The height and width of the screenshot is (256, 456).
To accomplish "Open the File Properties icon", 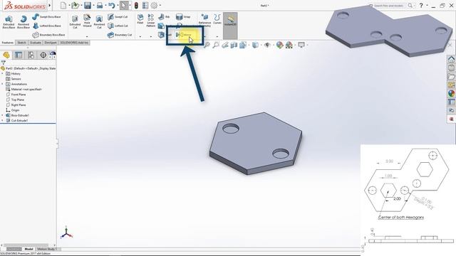I will pos(145,5).
